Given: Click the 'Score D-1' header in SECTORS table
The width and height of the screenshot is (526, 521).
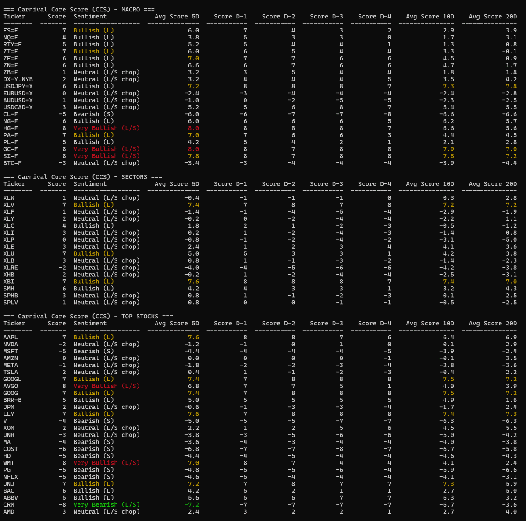Looking at the screenshot, I should [x=231, y=184].
